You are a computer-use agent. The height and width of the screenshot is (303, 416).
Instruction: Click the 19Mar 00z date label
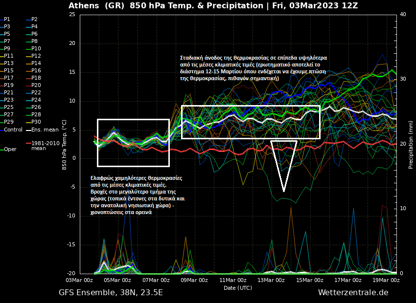[386, 280]
